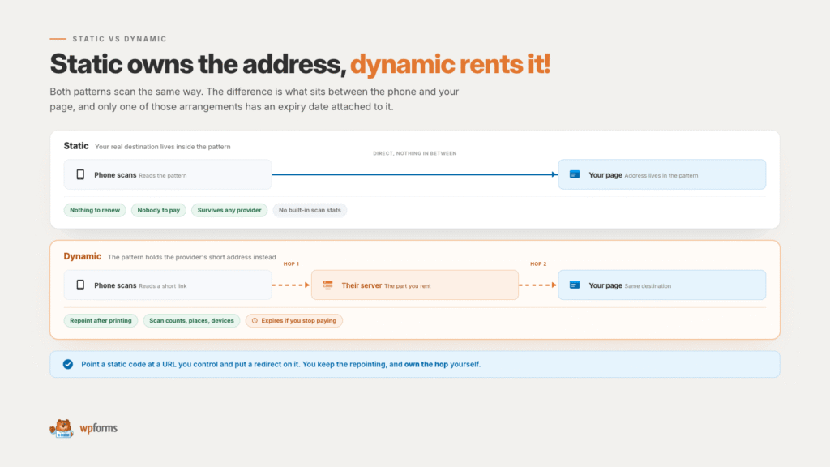Click the 'HOP 2' label
This screenshot has height=467, width=830.
pos(538,263)
